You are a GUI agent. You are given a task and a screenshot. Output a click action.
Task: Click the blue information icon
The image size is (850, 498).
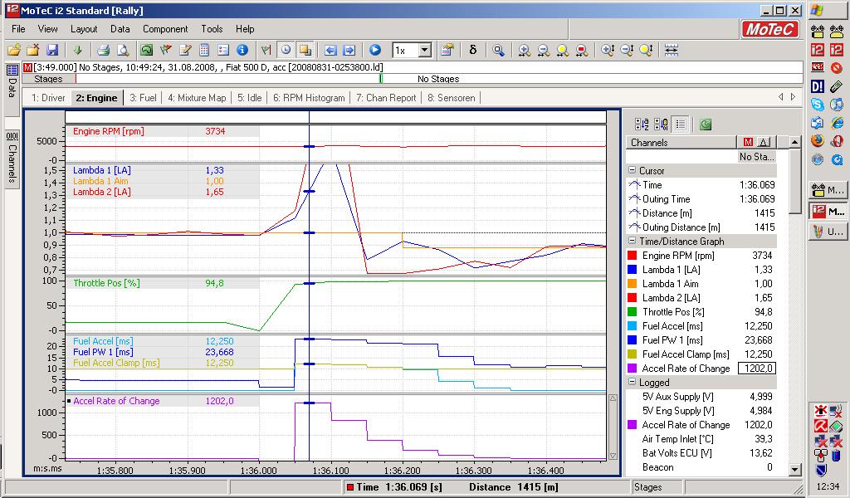(x=242, y=51)
